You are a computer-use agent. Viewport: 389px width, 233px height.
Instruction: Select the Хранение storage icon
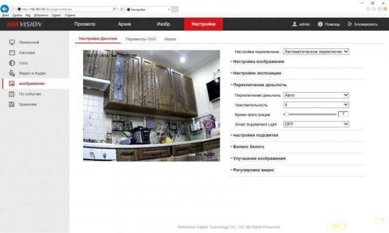(x=11, y=104)
